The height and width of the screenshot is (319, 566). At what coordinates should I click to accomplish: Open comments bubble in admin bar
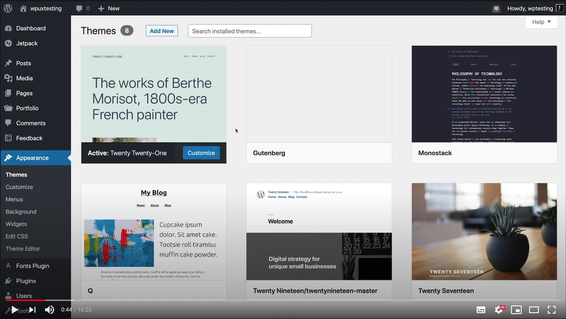tap(79, 8)
